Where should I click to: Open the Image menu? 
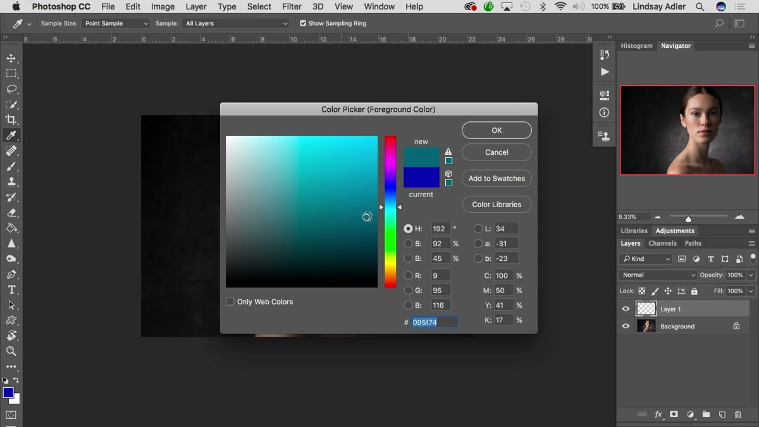pyautogui.click(x=163, y=6)
